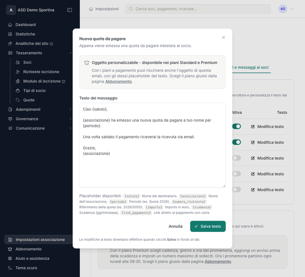
Task: Click the Richieste iscrizione user-plus icon
Action: click(x=18, y=72)
